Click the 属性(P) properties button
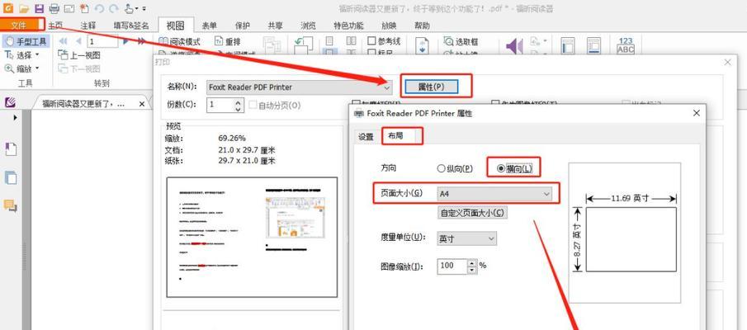747x330 pixels. pyautogui.click(x=431, y=87)
